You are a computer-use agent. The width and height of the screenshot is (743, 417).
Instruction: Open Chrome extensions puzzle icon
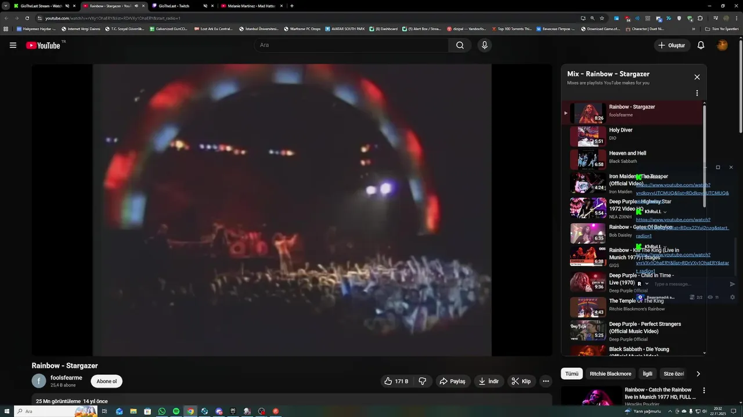[700, 18]
